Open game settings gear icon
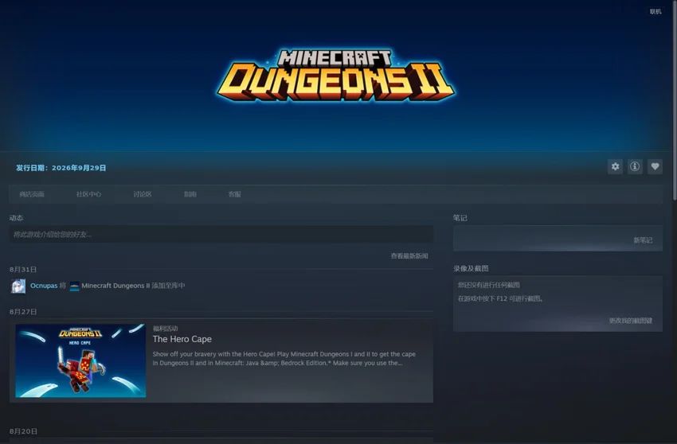Image resolution: width=677 pixels, height=444 pixels. [x=615, y=166]
